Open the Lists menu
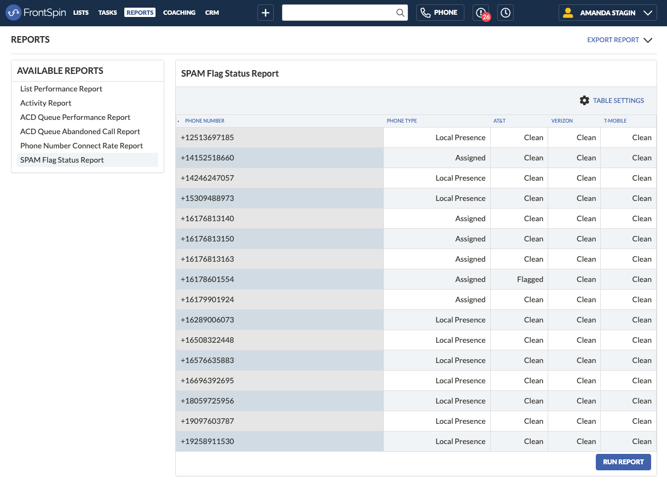Screen dimensions: 667x484 pos(81,13)
